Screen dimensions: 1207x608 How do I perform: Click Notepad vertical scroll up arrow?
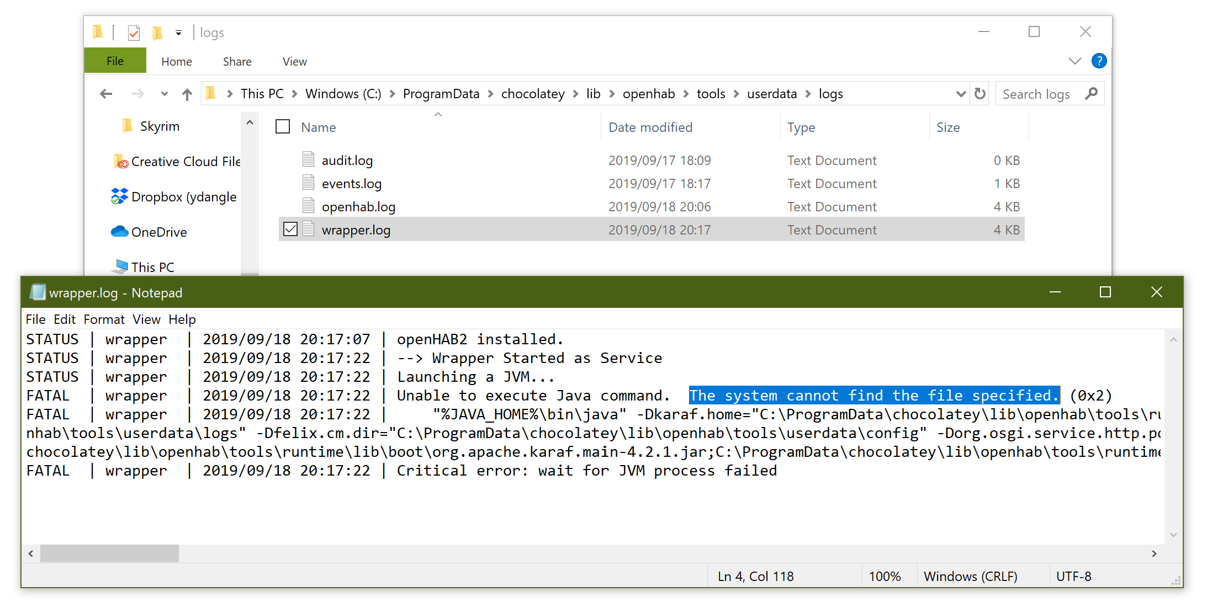click(1174, 340)
